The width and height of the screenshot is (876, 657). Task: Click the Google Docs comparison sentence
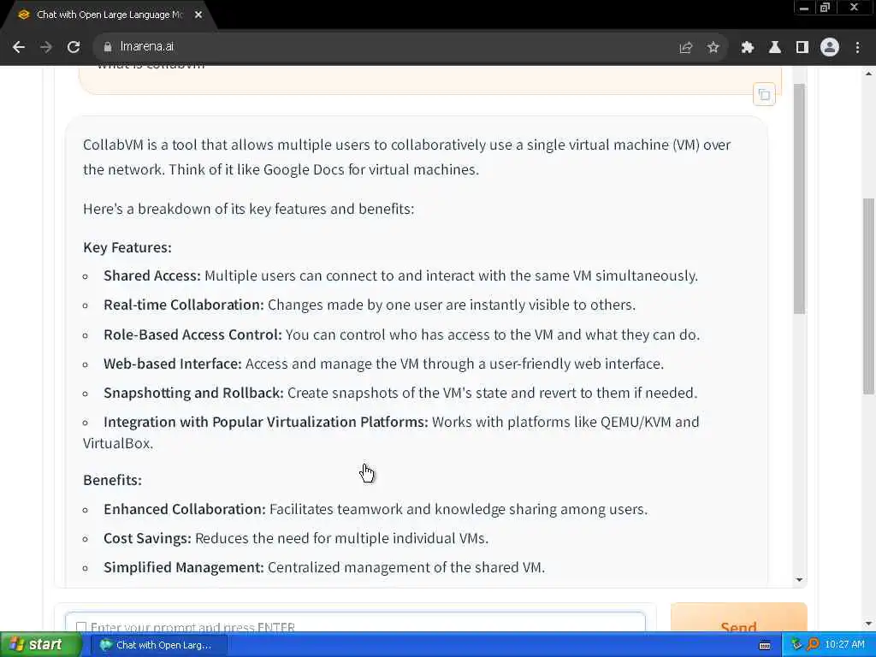[324, 170]
